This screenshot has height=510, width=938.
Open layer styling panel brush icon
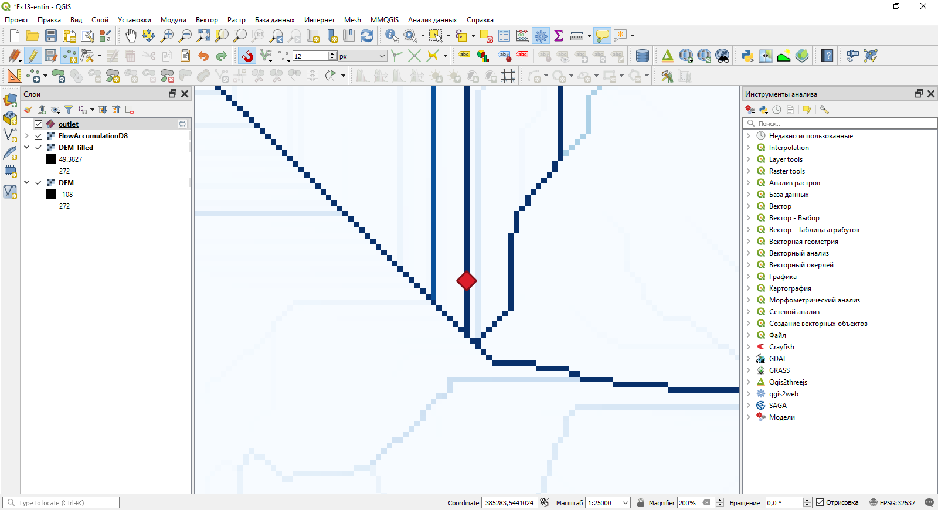(28, 110)
